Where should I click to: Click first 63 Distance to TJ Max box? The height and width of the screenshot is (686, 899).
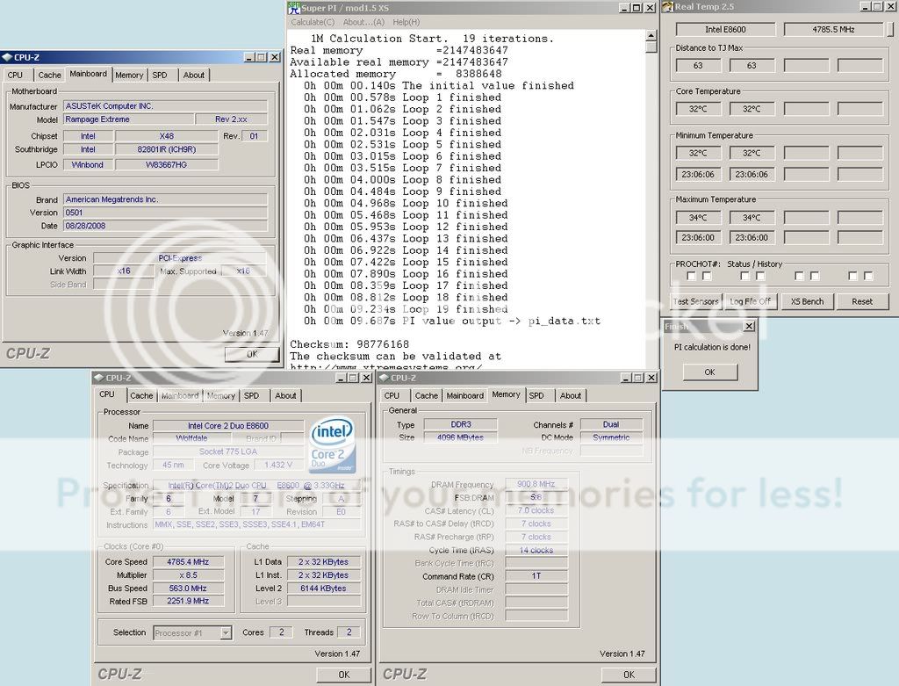click(x=698, y=66)
